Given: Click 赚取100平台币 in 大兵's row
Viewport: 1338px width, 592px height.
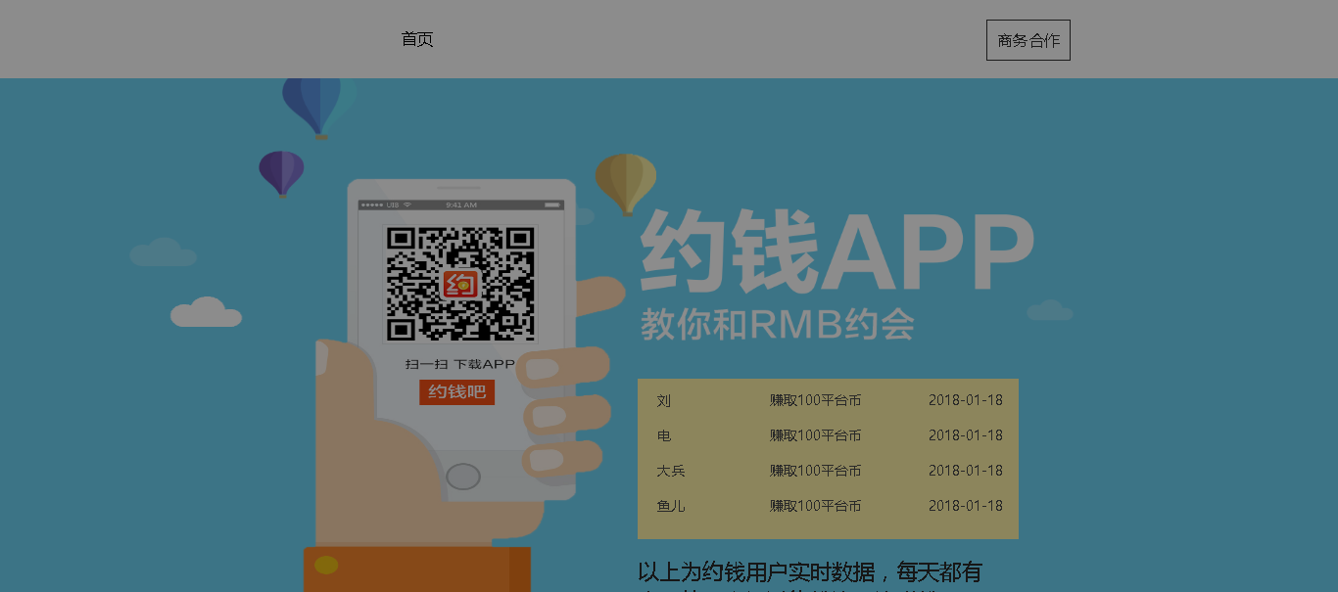Looking at the screenshot, I should [x=815, y=471].
